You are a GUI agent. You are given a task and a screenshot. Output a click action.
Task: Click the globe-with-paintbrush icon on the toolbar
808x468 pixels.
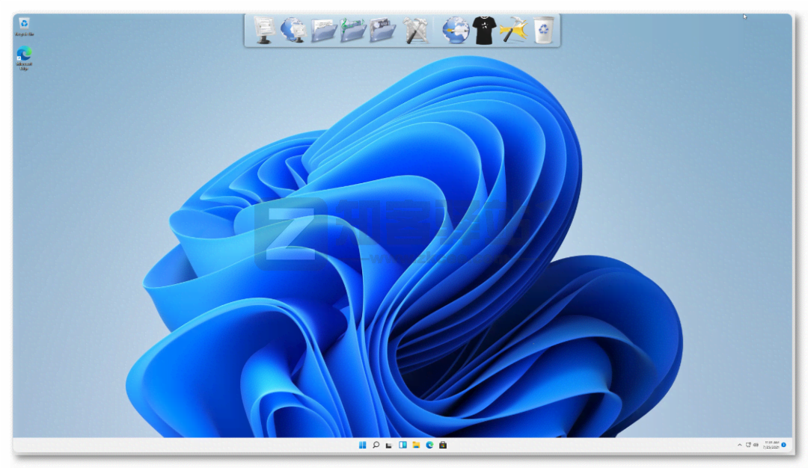pyautogui.click(x=456, y=30)
